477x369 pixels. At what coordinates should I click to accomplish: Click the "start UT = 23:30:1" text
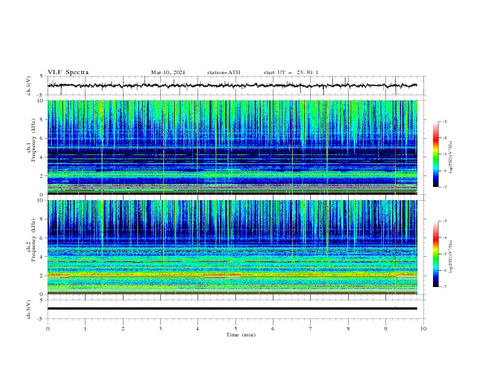coord(291,72)
